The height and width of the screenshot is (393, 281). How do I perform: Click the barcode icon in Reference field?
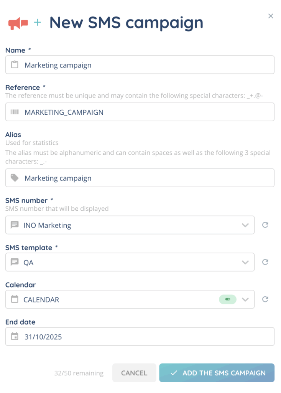(x=15, y=112)
